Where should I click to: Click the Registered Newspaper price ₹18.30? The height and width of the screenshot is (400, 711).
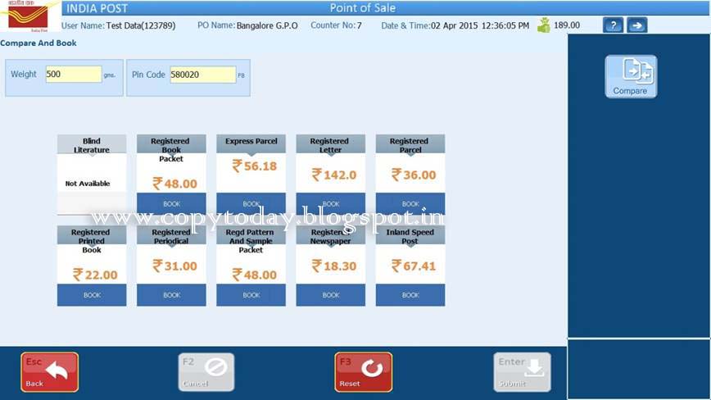point(334,266)
